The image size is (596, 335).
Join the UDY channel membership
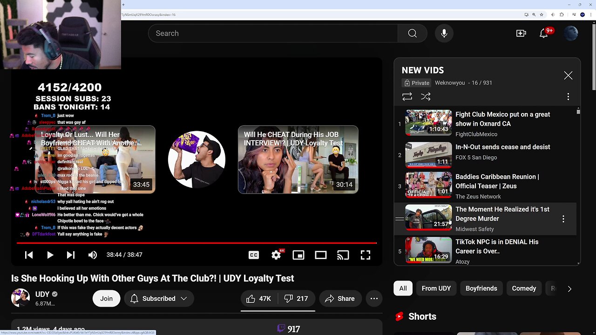tap(106, 299)
